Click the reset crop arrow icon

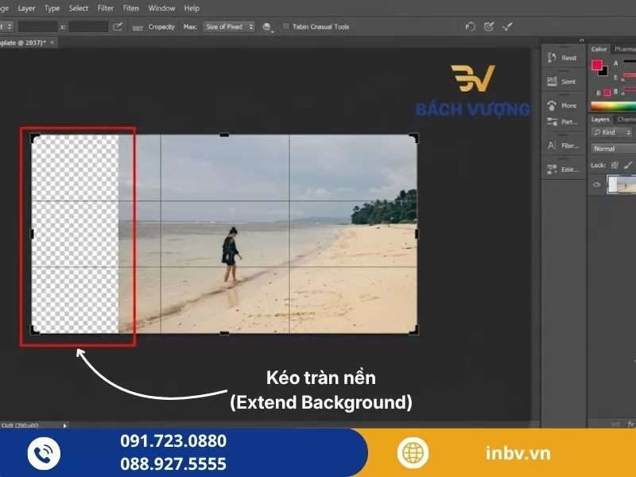(470, 27)
